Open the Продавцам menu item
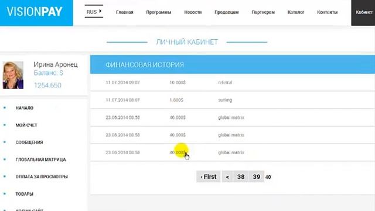 227,12
